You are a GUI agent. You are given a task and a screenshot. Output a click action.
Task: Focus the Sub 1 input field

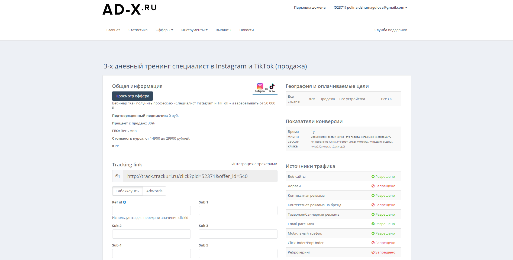pos(238,210)
